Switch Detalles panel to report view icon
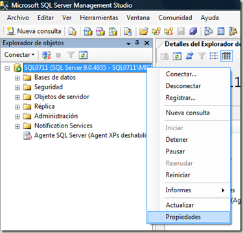The image size is (243, 233). coord(226,56)
